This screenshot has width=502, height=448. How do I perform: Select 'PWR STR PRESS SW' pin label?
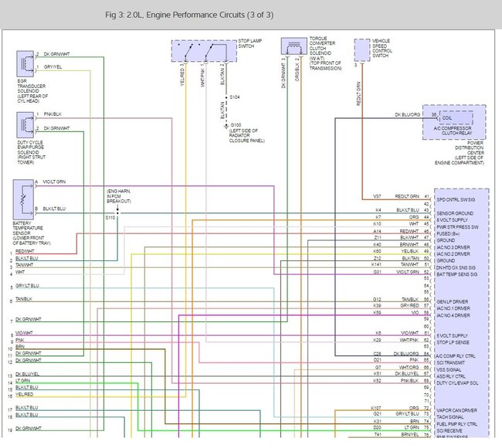pos(457,227)
